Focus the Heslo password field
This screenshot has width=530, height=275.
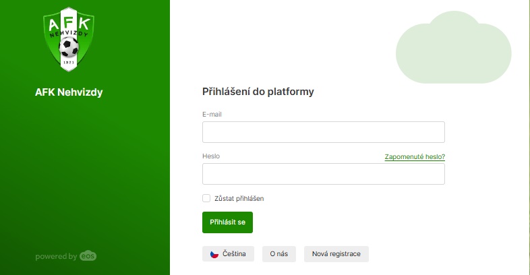point(324,174)
